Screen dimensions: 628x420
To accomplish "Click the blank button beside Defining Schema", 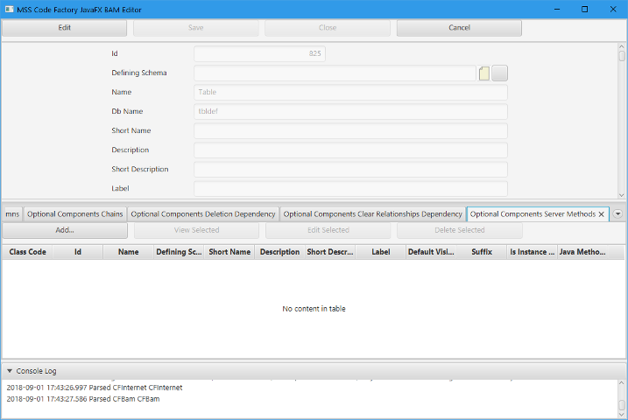I will coord(500,73).
